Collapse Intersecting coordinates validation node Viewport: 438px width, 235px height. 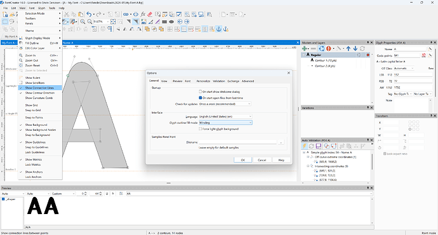pos(308,166)
